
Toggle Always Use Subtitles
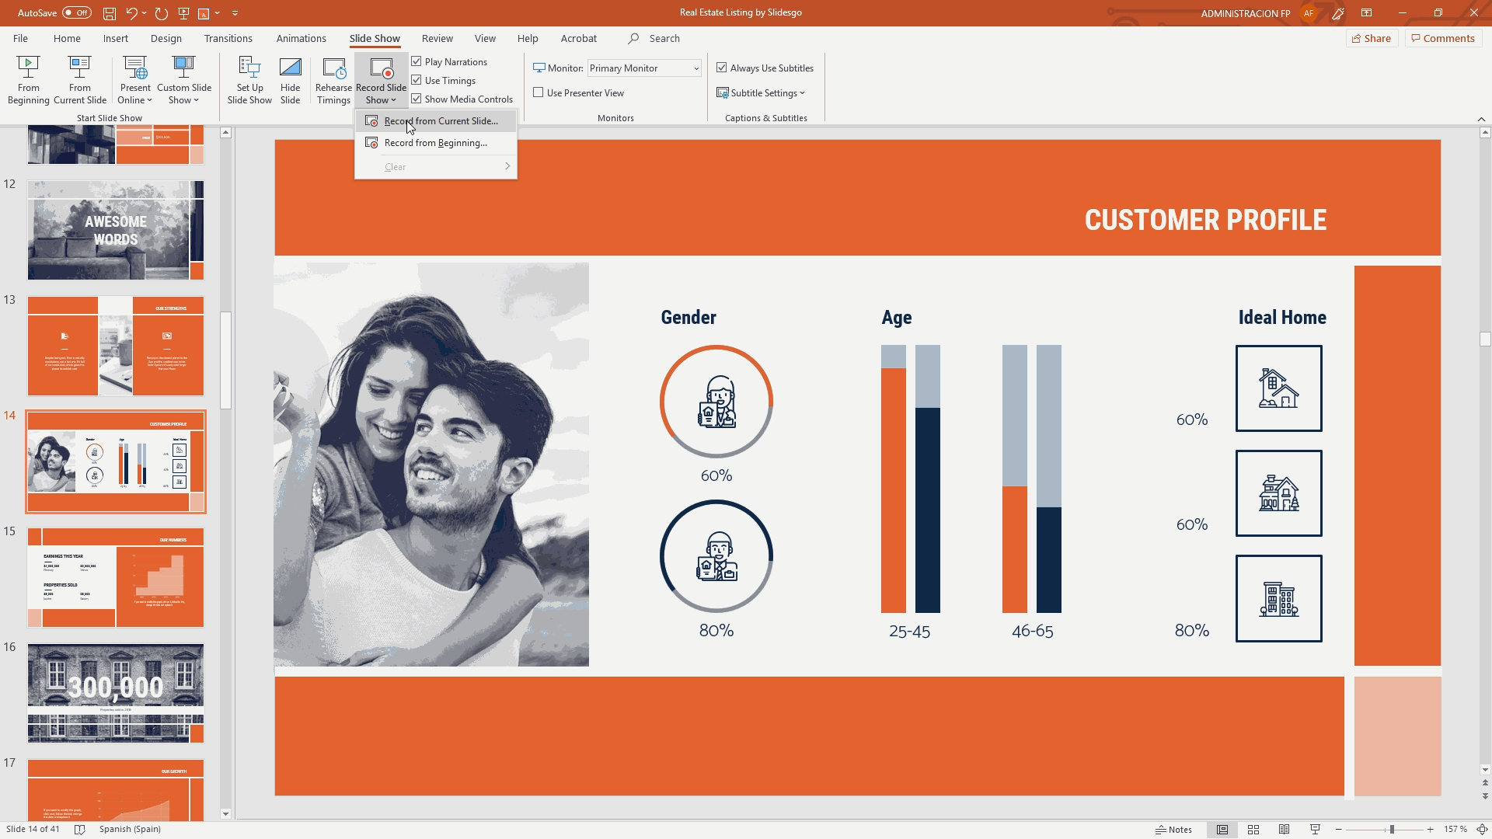(722, 68)
